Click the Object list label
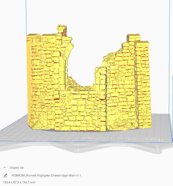This screenshot has width=173, height=186. [x=17, y=168]
